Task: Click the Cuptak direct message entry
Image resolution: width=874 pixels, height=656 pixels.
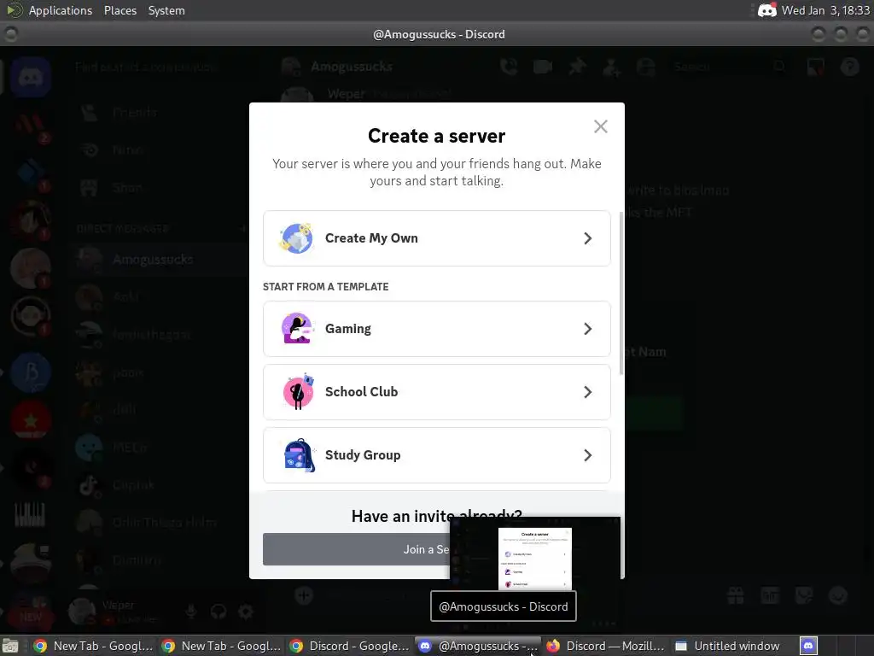Action: [159, 485]
